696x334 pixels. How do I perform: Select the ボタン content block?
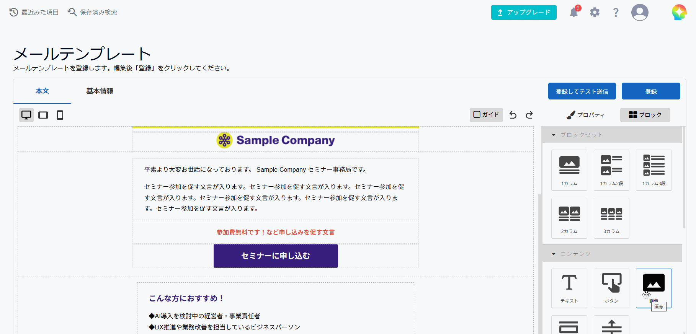tap(611, 288)
